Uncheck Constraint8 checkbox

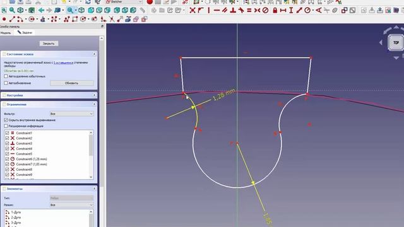(7, 170)
